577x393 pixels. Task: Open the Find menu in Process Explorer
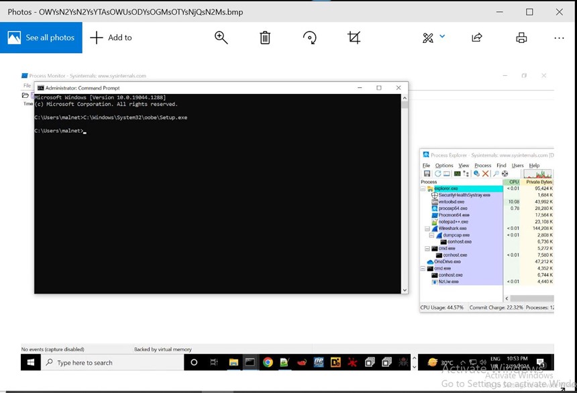pos(501,165)
